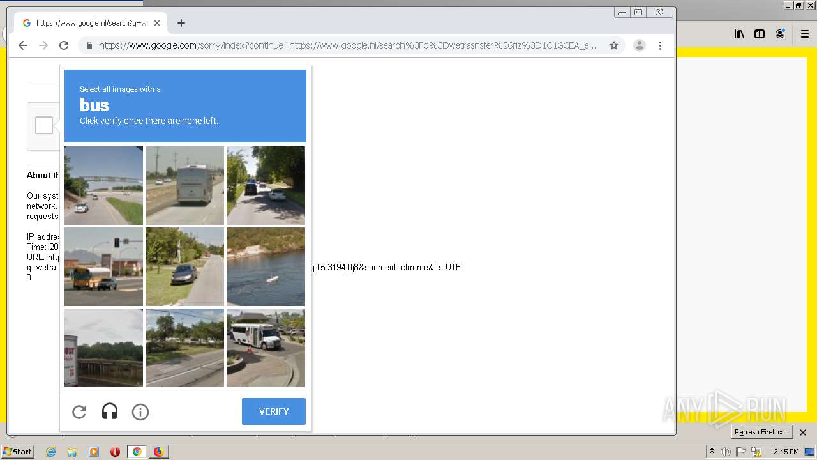Click the VERIFY button
The height and width of the screenshot is (460, 817).
pos(274,411)
